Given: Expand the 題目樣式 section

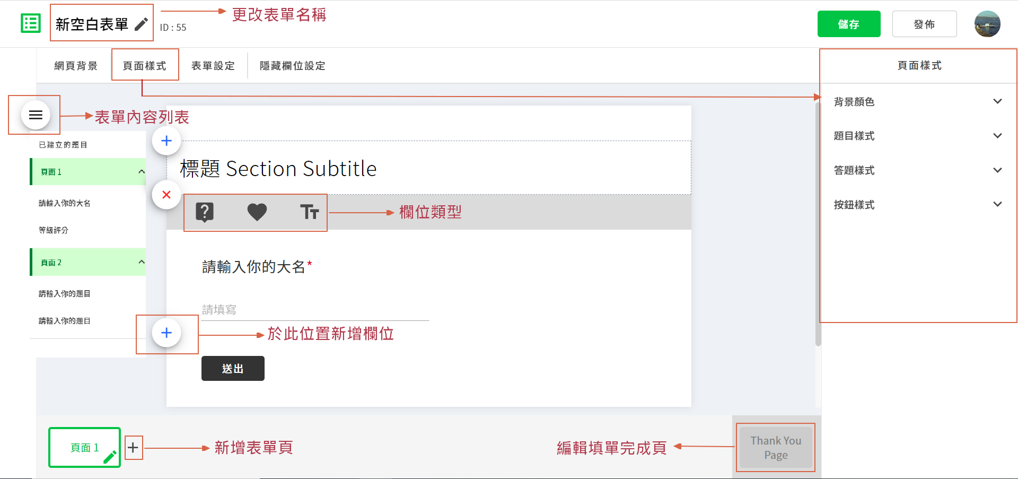Looking at the screenshot, I should 997,136.
